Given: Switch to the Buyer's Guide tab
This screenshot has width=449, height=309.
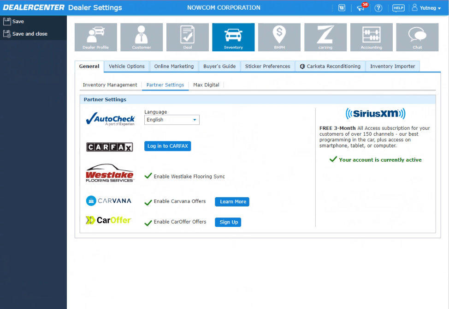Looking at the screenshot, I should pyautogui.click(x=219, y=66).
